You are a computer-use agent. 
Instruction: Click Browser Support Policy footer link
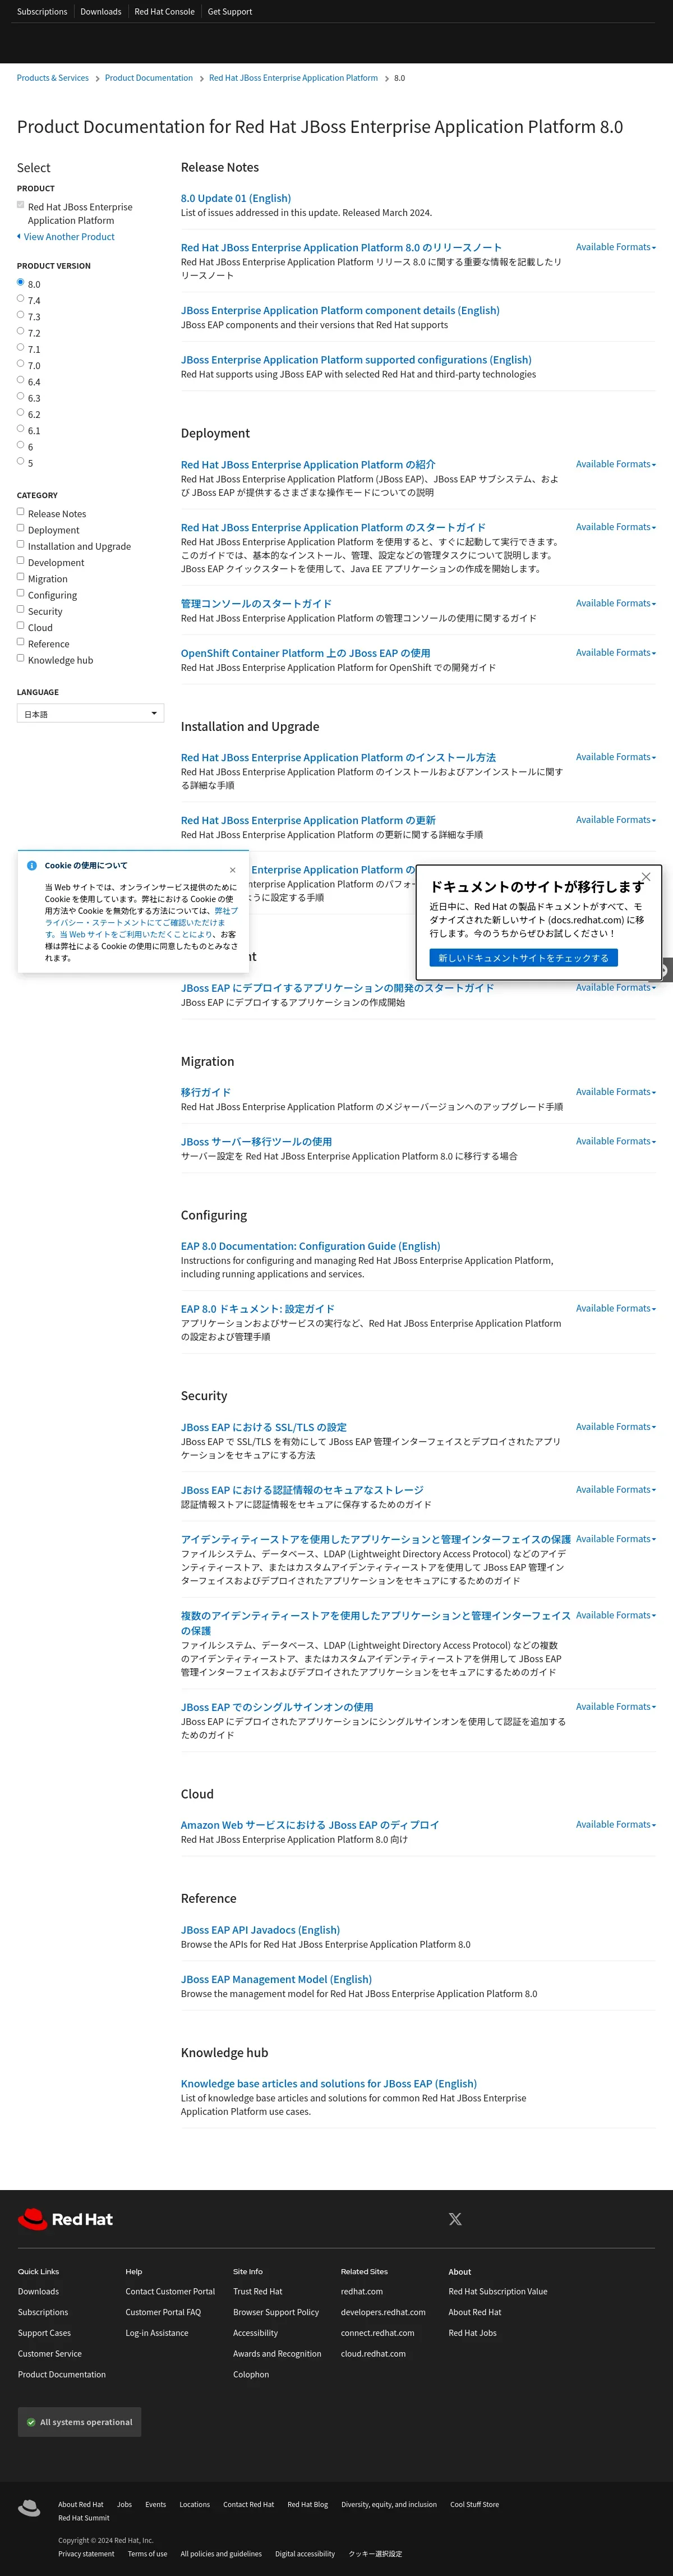pos(276,2312)
